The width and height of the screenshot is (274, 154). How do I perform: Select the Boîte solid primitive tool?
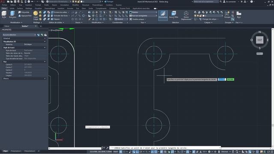4,14
